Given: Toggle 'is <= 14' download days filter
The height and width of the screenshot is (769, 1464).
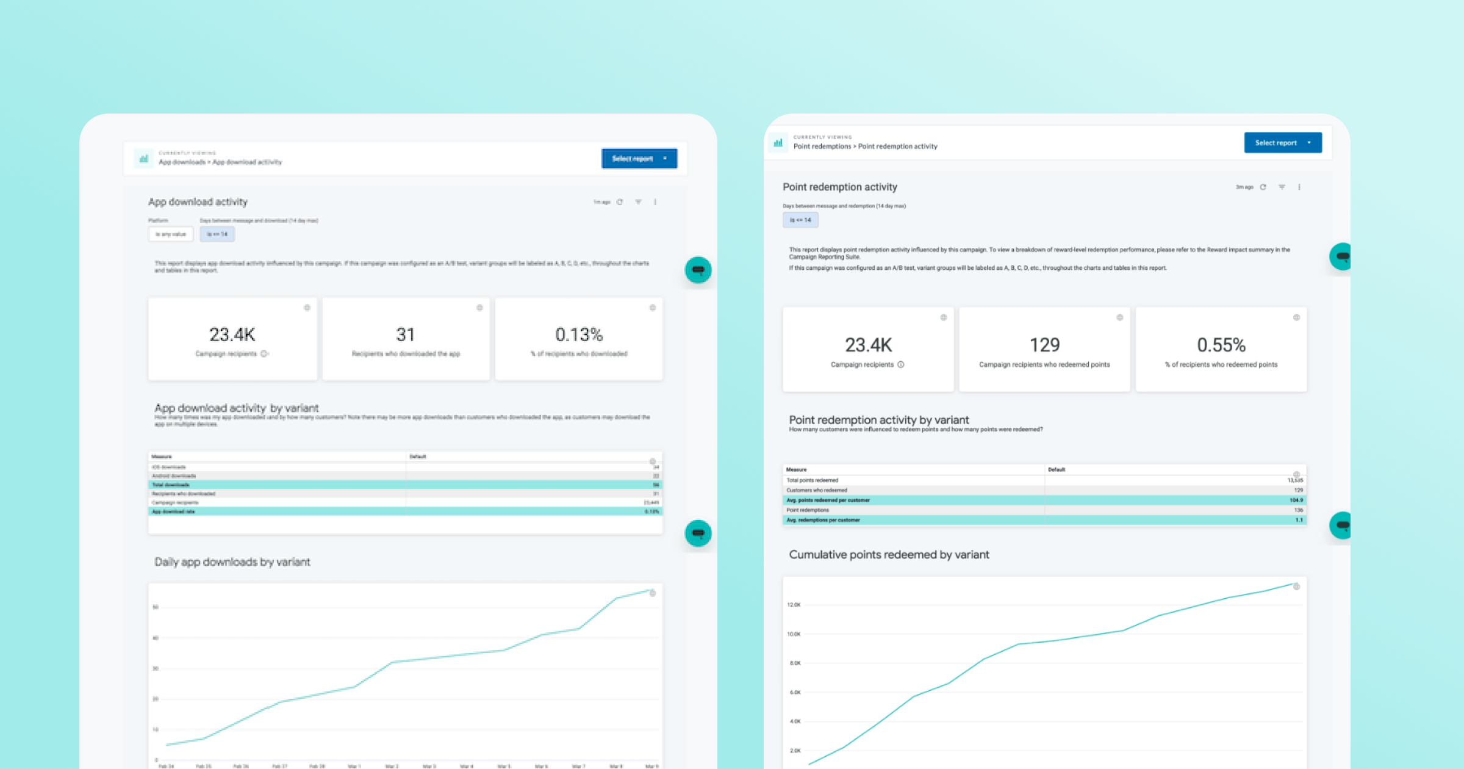Looking at the screenshot, I should (x=217, y=234).
